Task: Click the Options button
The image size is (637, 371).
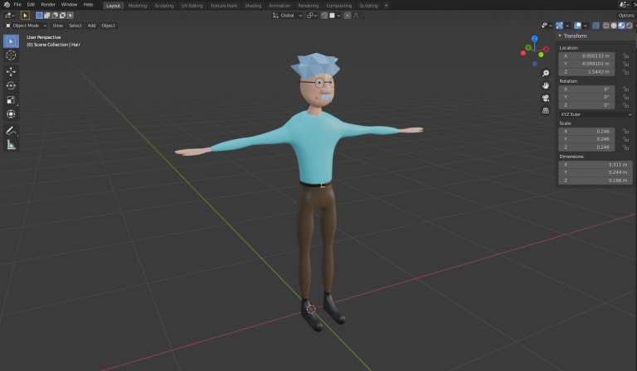Action: click(626, 16)
